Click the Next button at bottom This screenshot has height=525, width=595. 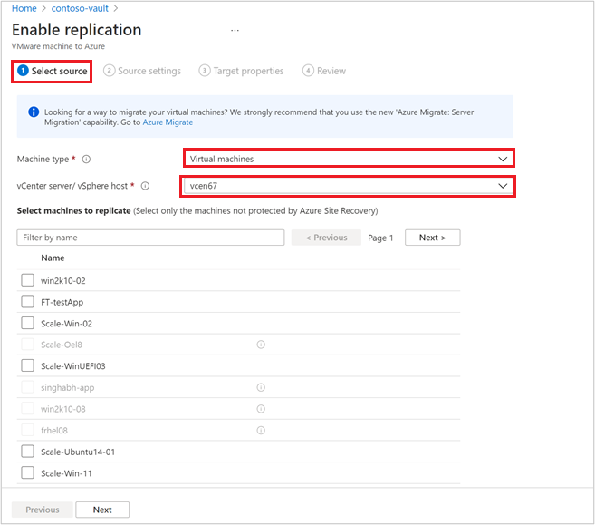[x=102, y=510]
